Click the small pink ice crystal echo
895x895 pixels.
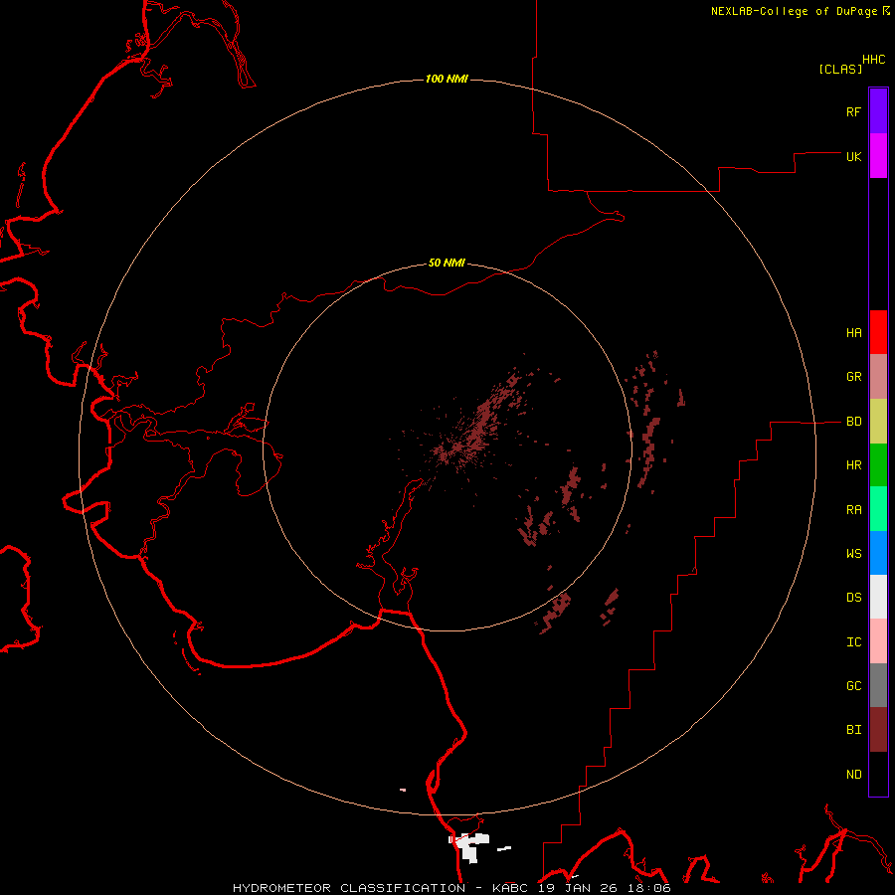pos(403,790)
